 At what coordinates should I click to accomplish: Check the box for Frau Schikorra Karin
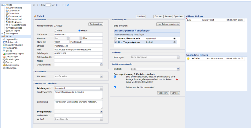click(115, 39)
